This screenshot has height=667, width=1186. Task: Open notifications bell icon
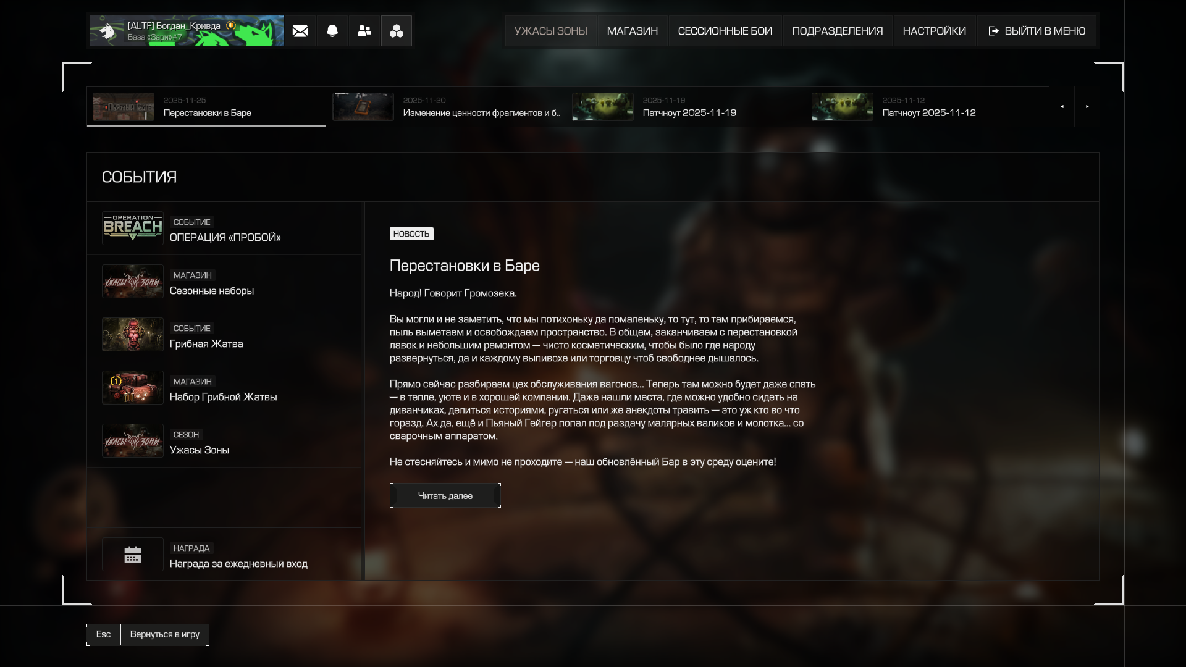point(332,31)
